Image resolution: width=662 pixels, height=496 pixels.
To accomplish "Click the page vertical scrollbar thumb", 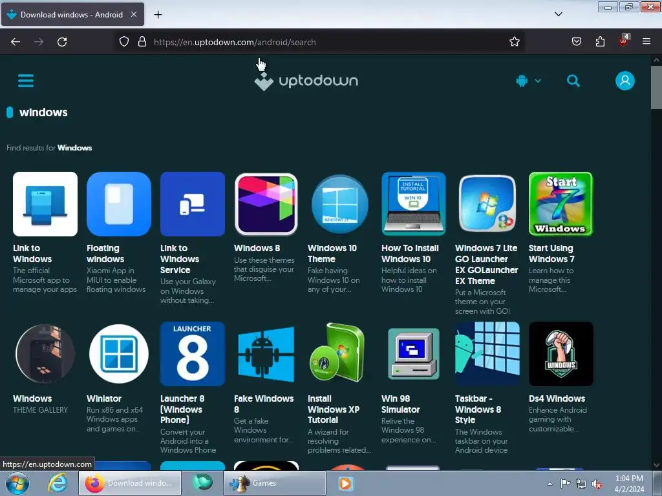I will point(656,87).
